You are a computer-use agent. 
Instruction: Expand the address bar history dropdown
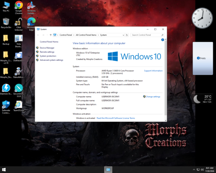[123, 35]
